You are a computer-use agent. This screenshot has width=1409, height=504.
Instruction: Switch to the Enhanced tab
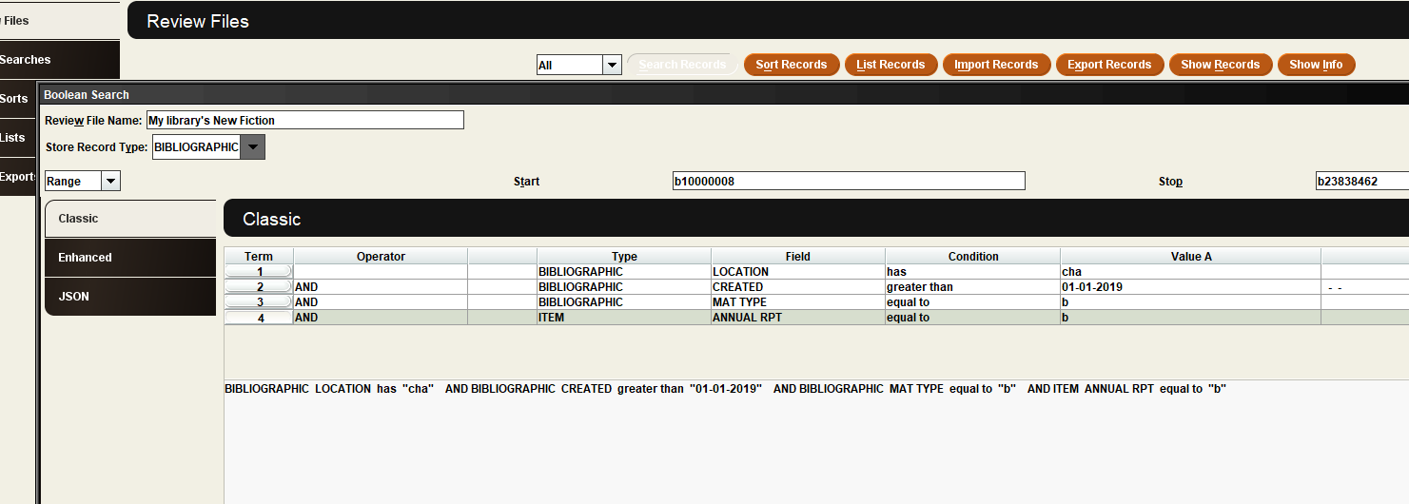click(130, 258)
